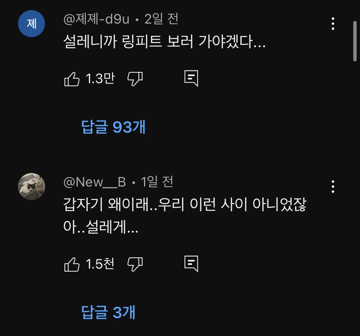The width and height of the screenshot is (360, 336).
Task: Click the reply icon under @New__B's comment
Action: [x=191, y=264]
